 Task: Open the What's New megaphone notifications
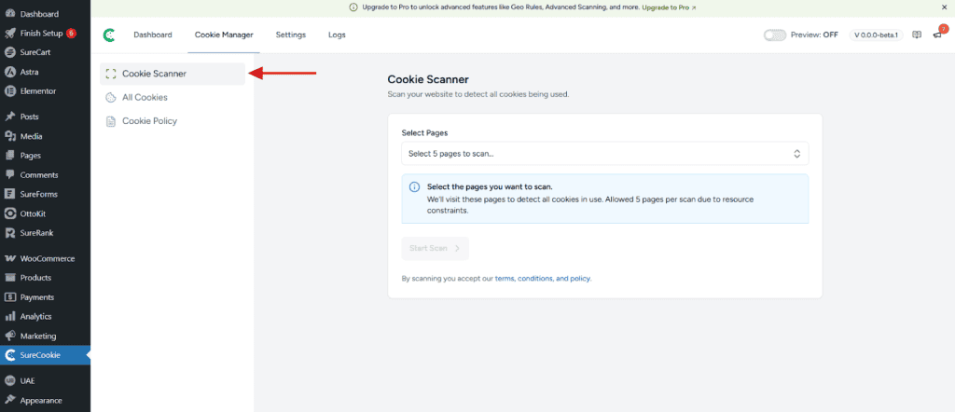(937, 35)
